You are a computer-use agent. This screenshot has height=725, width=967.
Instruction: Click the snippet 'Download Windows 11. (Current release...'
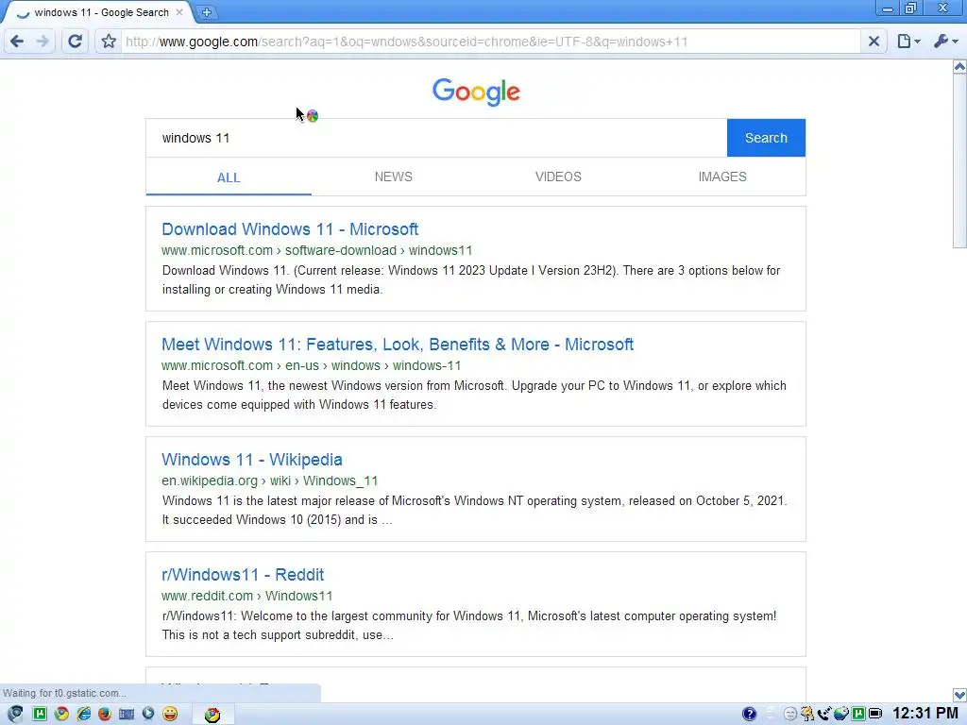click(471, 279)
